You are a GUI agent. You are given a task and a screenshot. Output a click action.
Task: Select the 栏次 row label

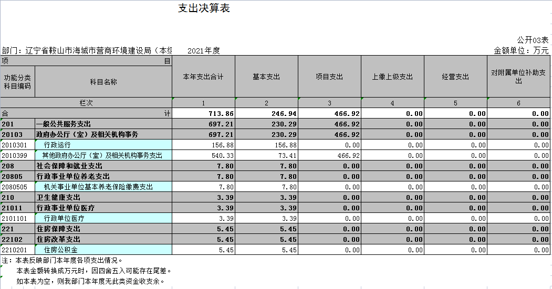coord(86,103)
